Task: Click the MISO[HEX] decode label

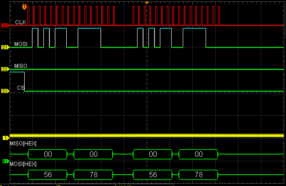Action: click(23, 144)
